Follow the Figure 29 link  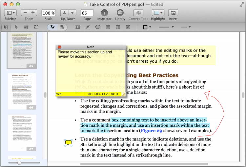click(x=152, y=131)
